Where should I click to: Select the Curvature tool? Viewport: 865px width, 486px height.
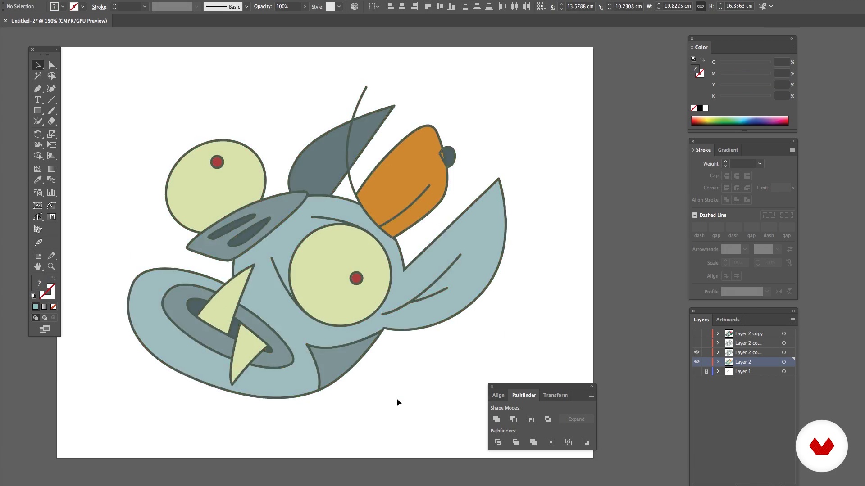(x=51, y=89)
